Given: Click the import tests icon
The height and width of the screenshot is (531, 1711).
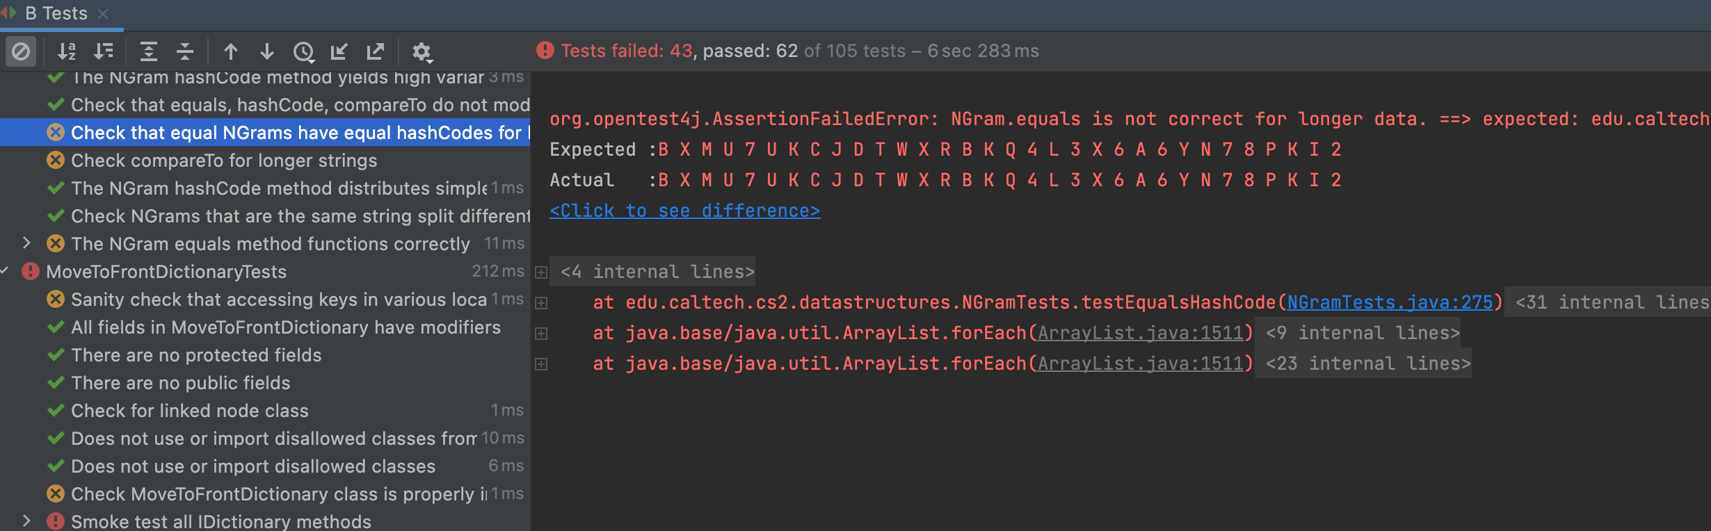Looking at the screenshot, I should (x=339, y=51).
